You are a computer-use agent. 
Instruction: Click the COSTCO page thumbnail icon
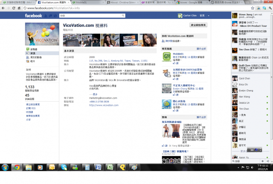[167, 73]
